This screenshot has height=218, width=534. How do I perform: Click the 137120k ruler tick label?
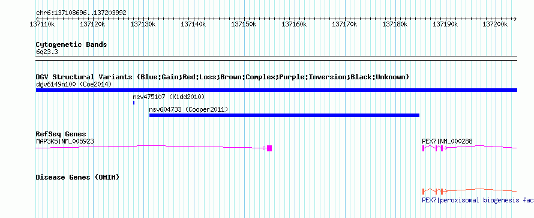coord(92,25)
